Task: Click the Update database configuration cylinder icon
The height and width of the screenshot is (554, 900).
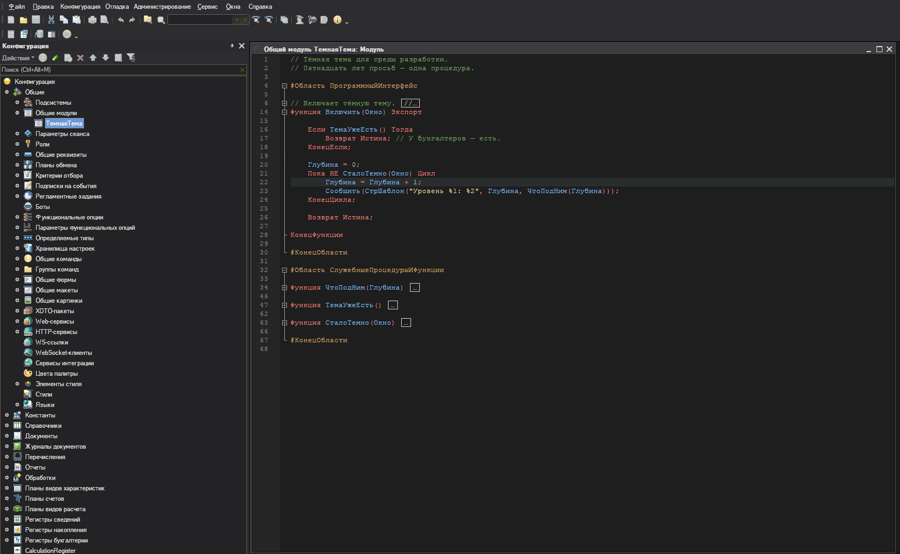Action: point(40,34)
